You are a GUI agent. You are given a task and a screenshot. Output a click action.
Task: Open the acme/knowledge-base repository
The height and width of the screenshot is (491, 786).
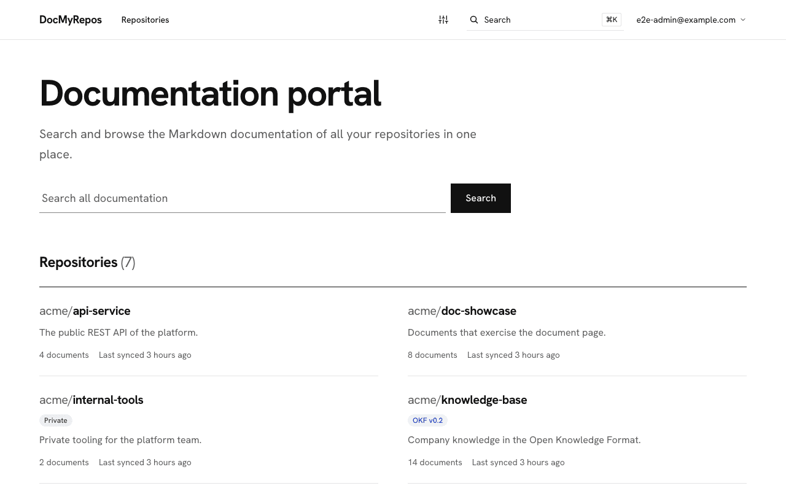coord(467,400)
